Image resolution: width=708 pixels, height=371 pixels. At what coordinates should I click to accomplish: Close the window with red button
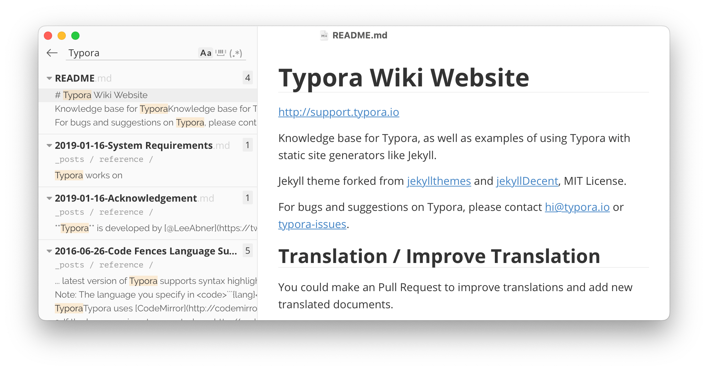pyautogui.click(x=48, y=36)
